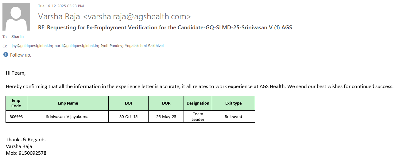
Task: Select employee code R06993 cell
Action: click(16, 116)
